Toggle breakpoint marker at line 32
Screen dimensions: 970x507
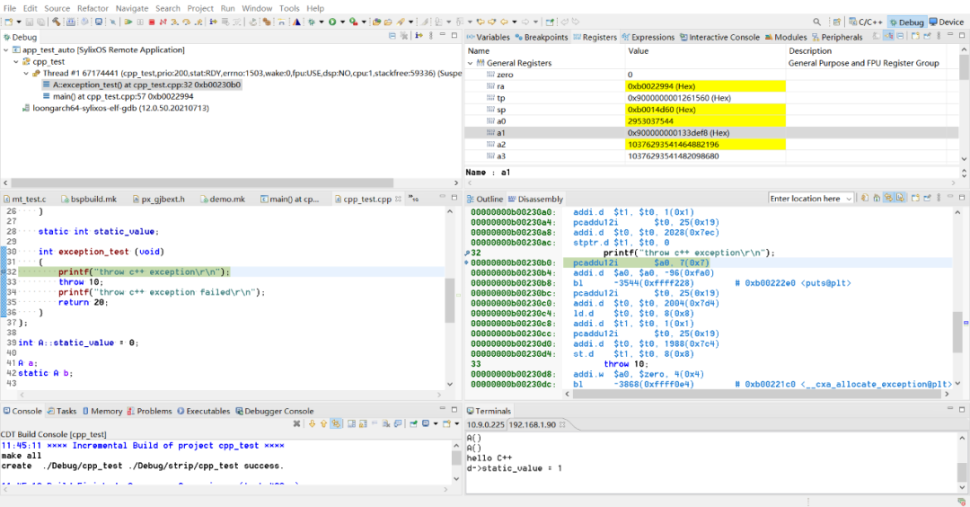pos(4,271)
